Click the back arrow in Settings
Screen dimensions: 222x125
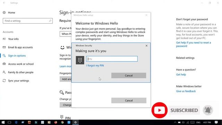[4, 3]
